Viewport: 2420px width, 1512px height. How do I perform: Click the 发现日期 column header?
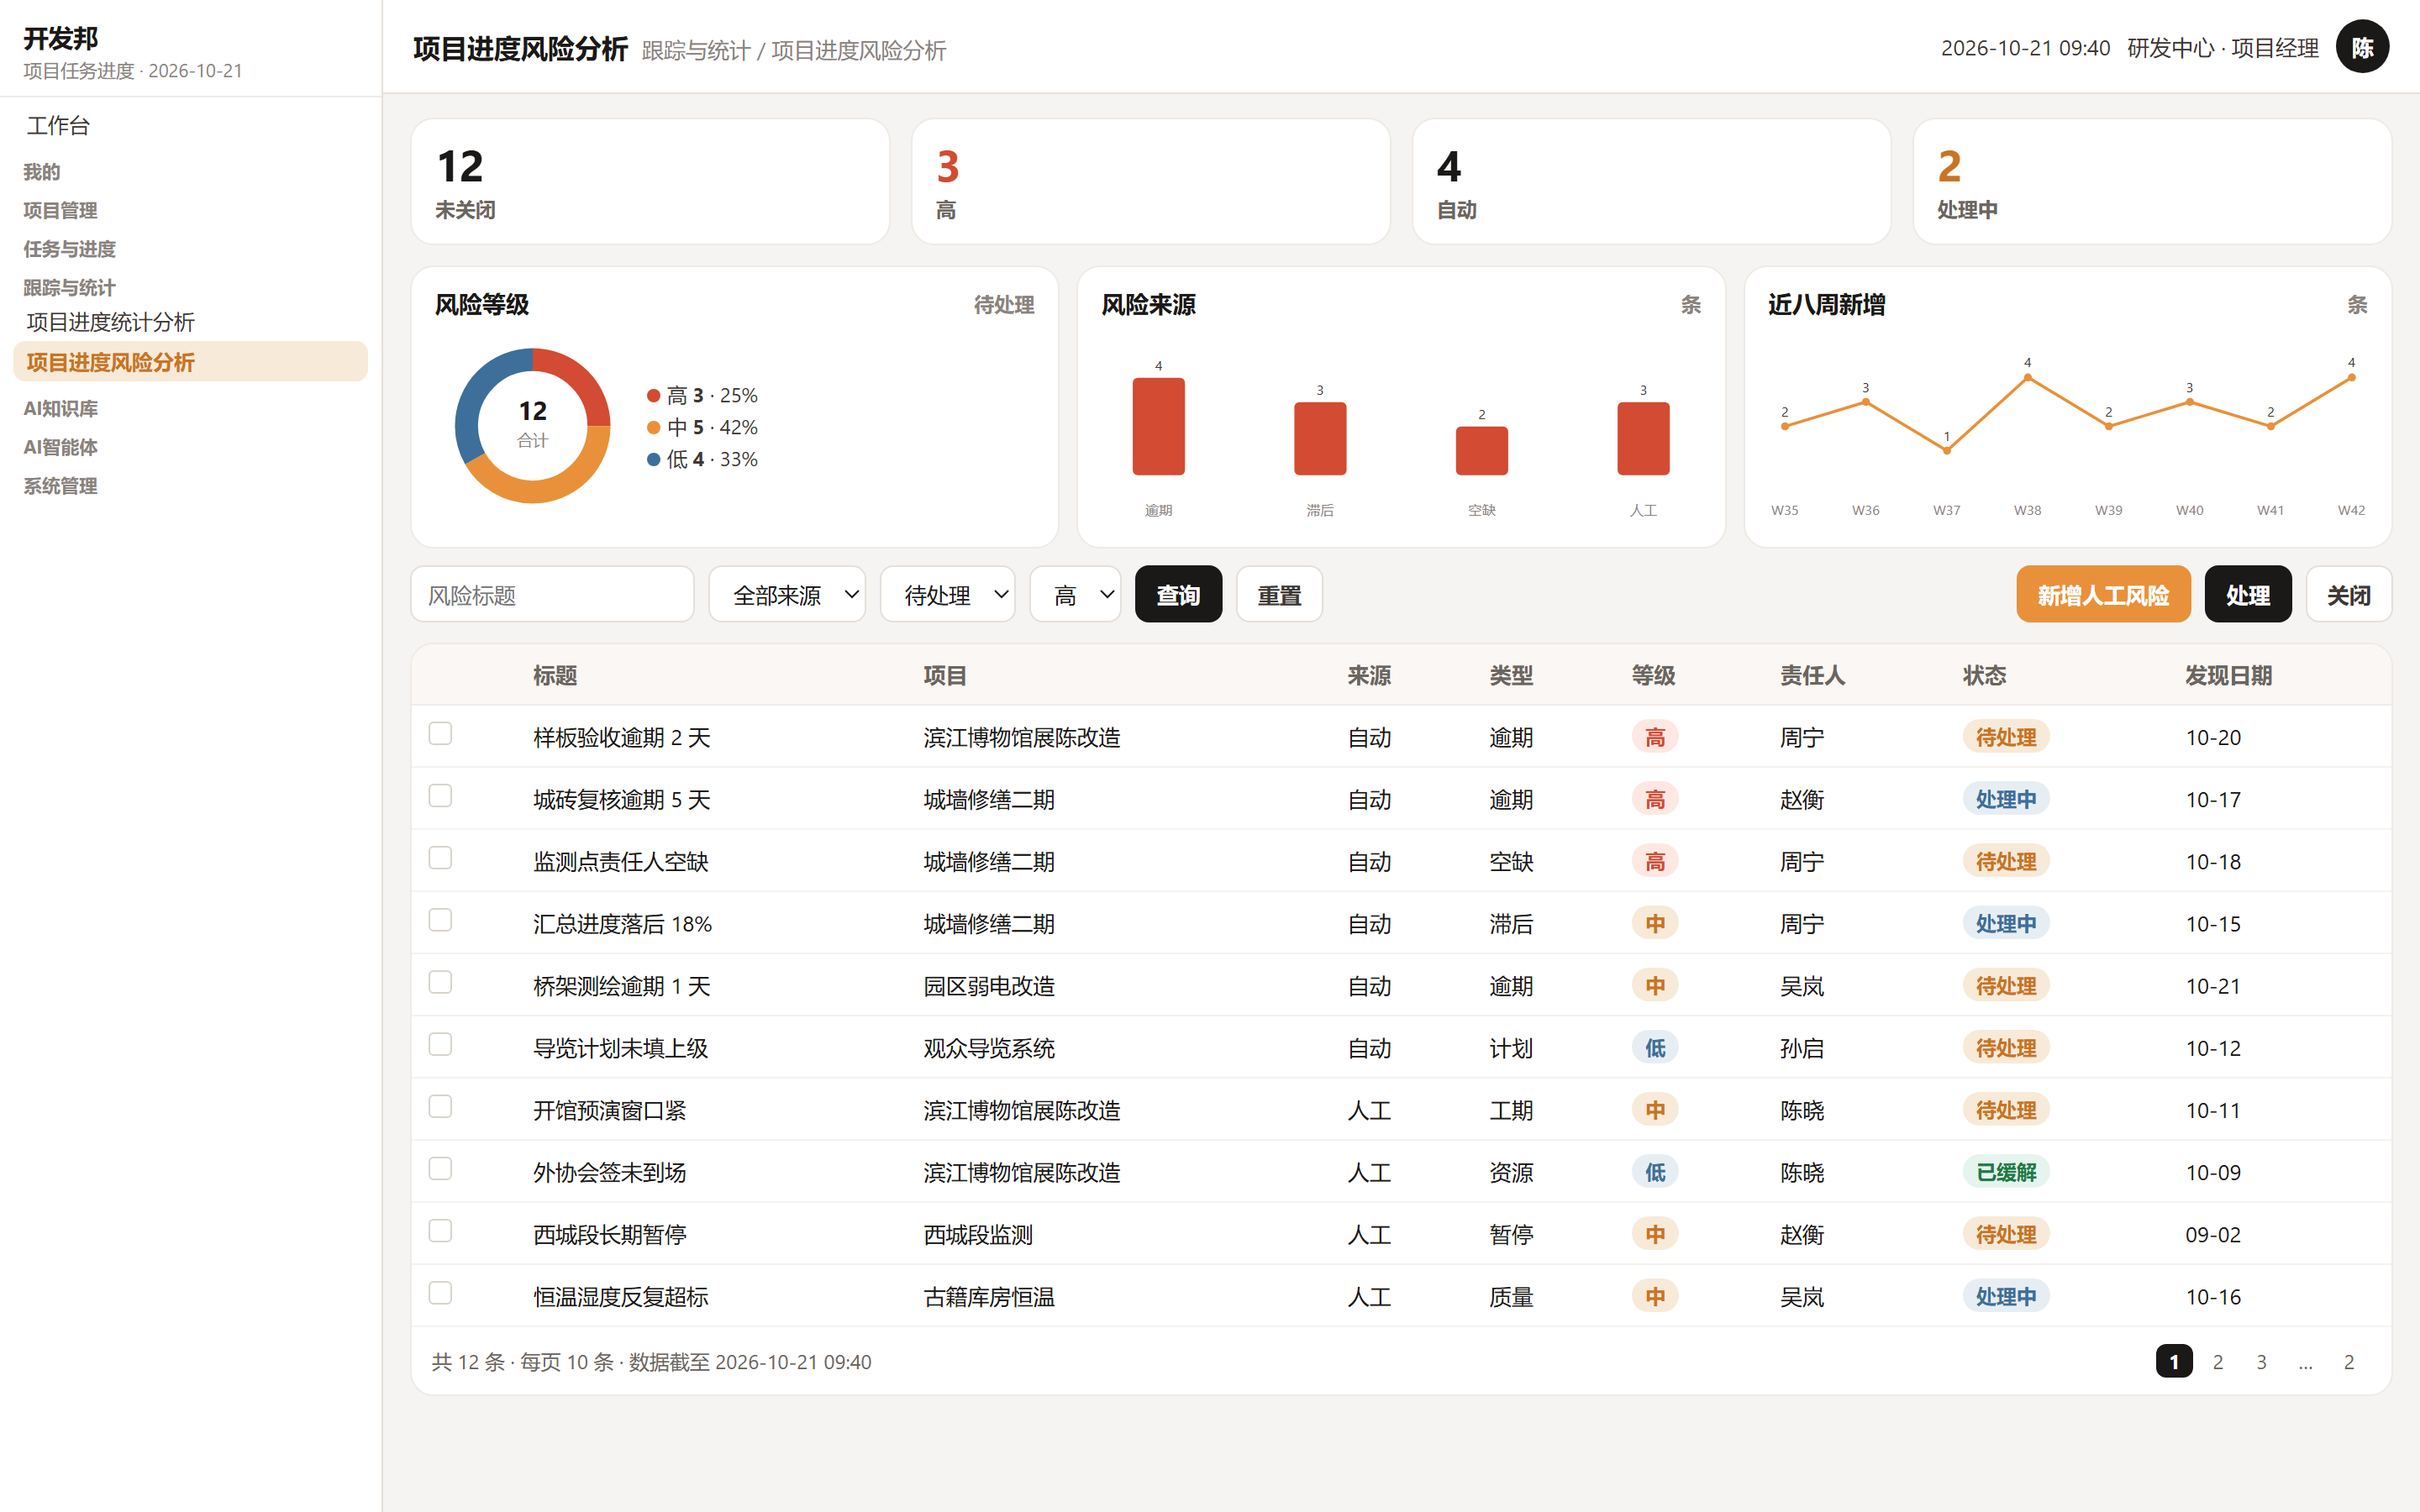pyautogui.click(x=2228, y=676)
